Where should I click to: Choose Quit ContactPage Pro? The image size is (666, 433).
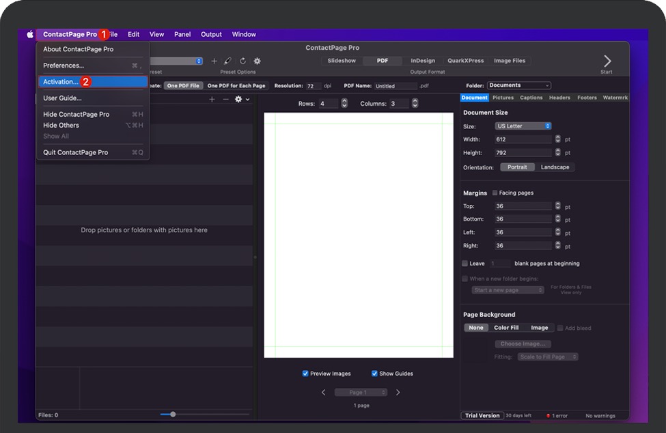coord(93,152)
